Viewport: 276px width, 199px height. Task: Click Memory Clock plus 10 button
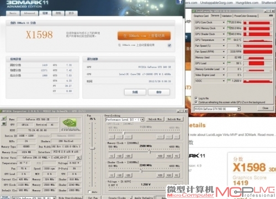coord(169,156)
